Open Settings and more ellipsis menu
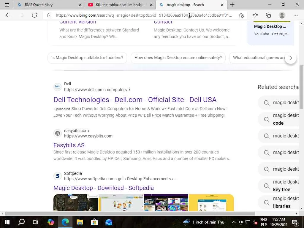This screenshot has width=304, height=228. pyautogui.click(x=295, y=15)
